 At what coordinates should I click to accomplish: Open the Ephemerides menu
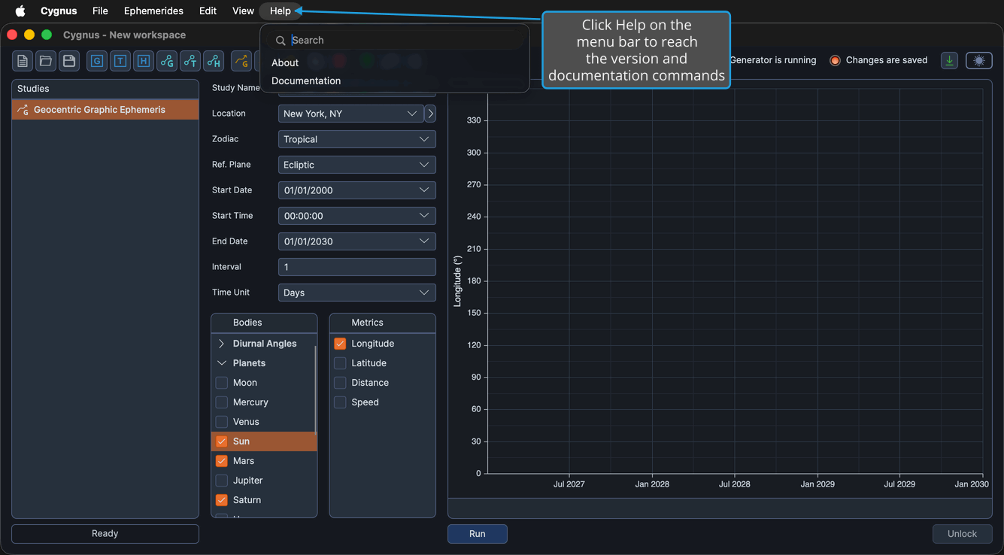click(153, 11)
